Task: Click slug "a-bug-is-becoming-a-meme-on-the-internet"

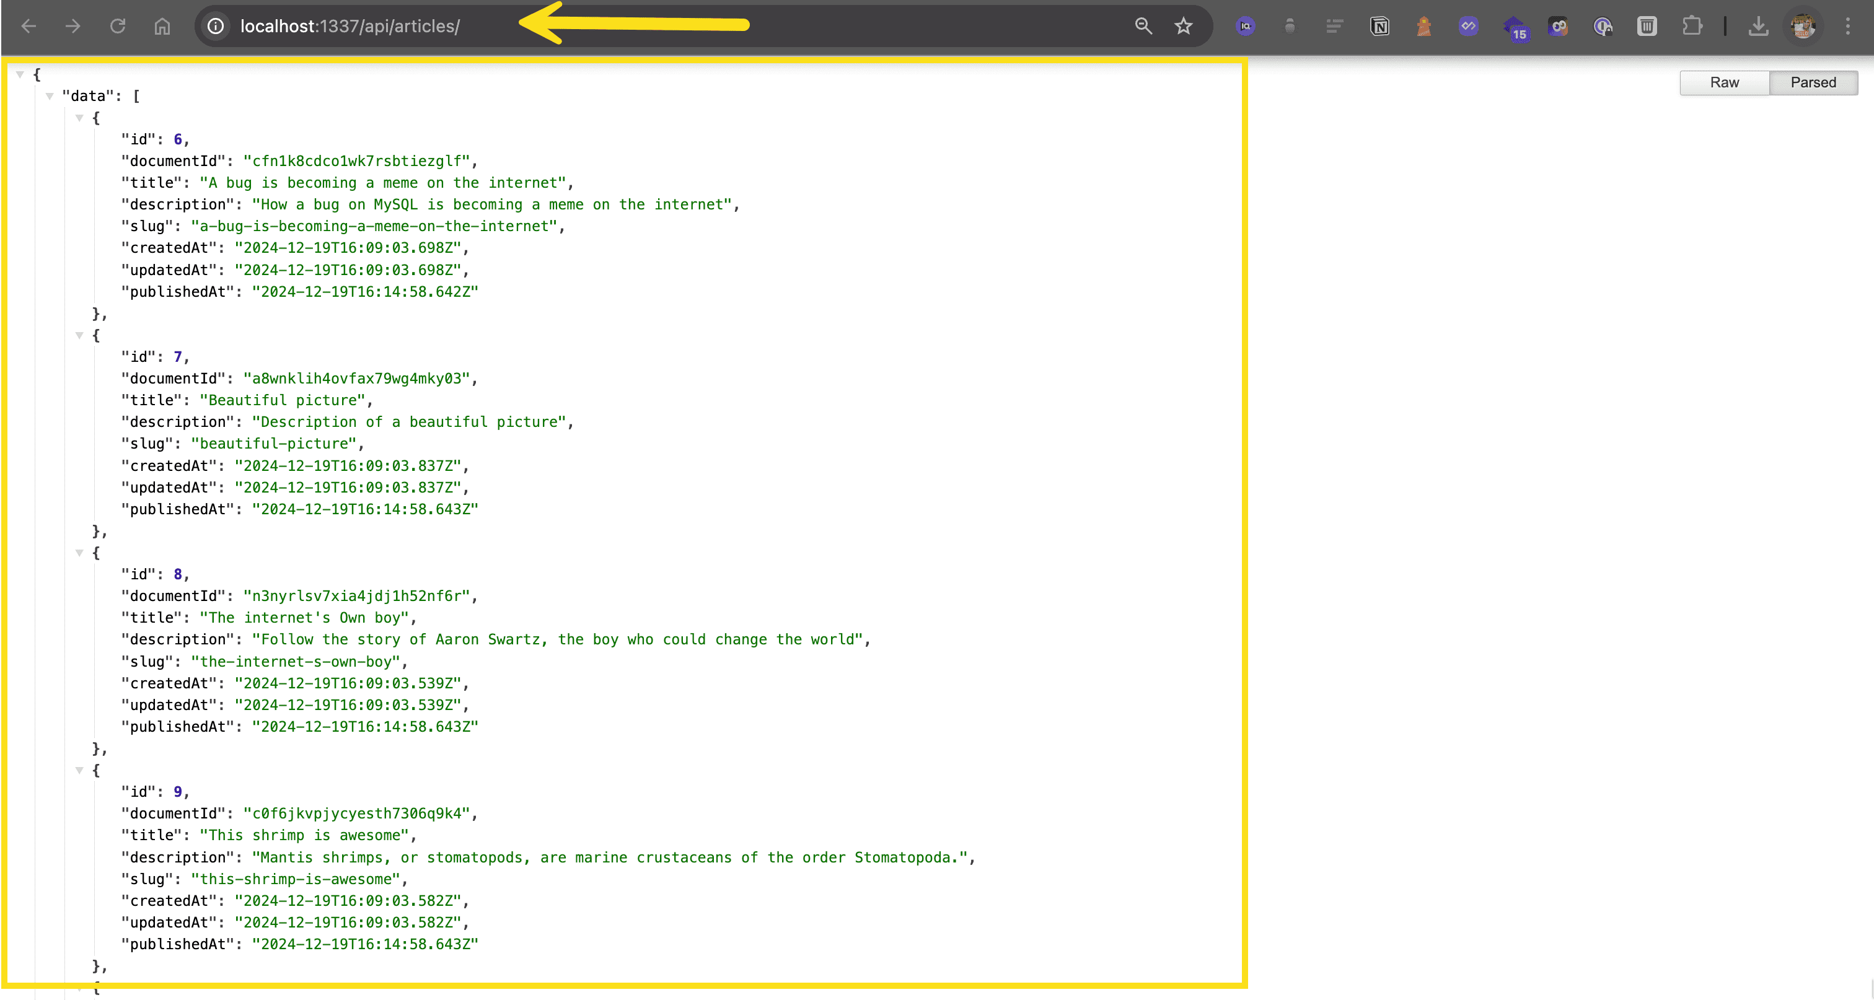Action: click(x=374, y=226)
